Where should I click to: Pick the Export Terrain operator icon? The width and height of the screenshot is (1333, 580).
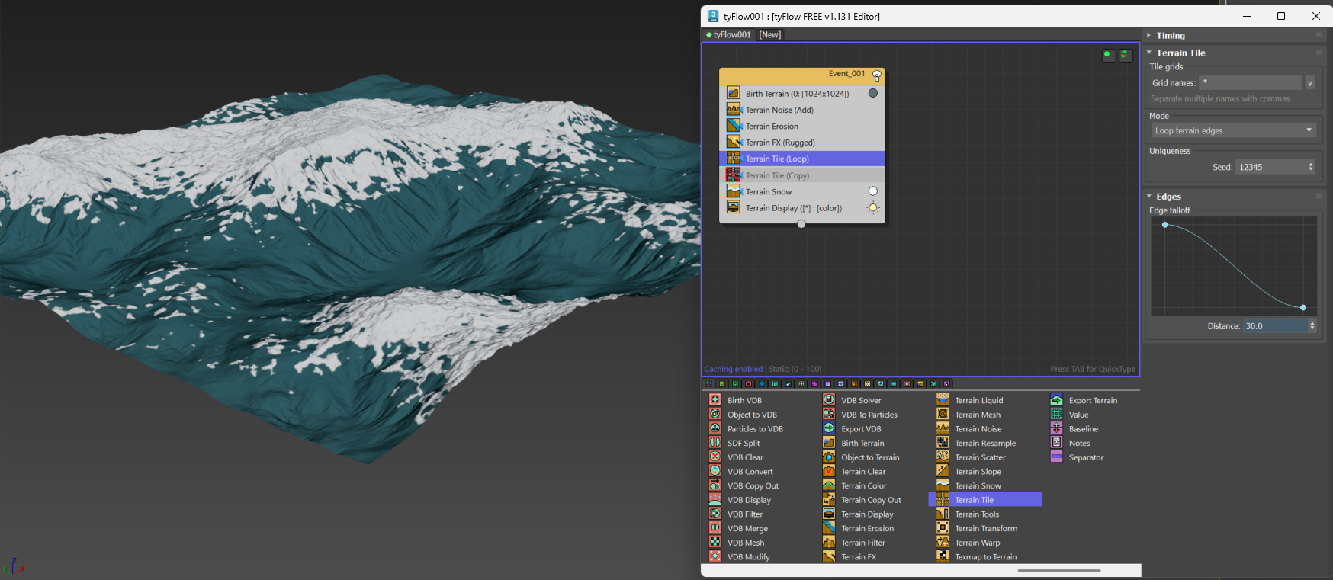pyautogui.click(x=1056, y=400)
